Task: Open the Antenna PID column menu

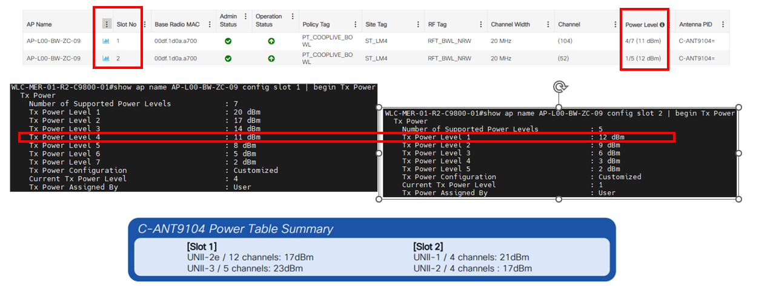Action: click(x=723, y=24)
